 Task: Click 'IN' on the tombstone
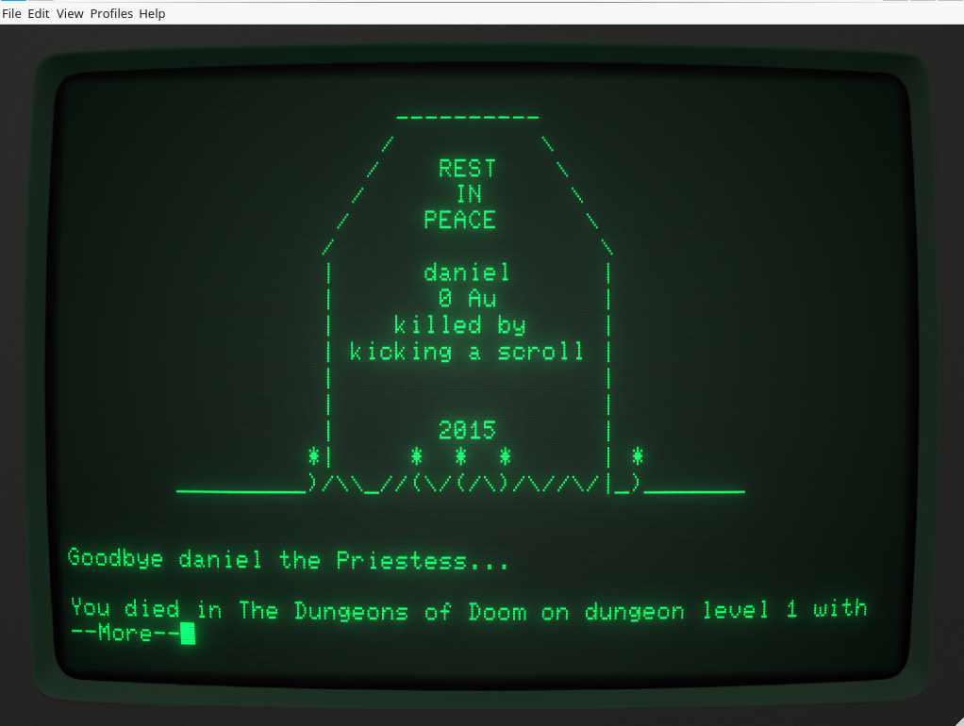coord(469,194)
